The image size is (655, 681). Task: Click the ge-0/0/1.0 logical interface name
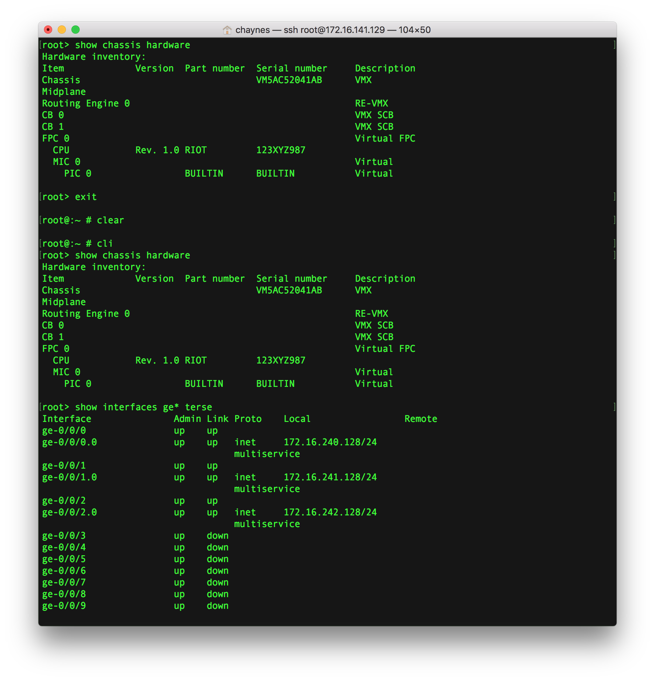[x=69, y=477]
